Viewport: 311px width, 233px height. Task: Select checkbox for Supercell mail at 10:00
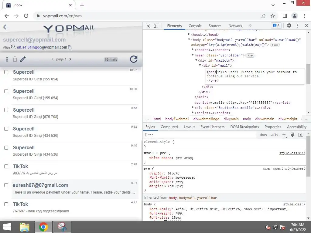(x=6, y=91)
